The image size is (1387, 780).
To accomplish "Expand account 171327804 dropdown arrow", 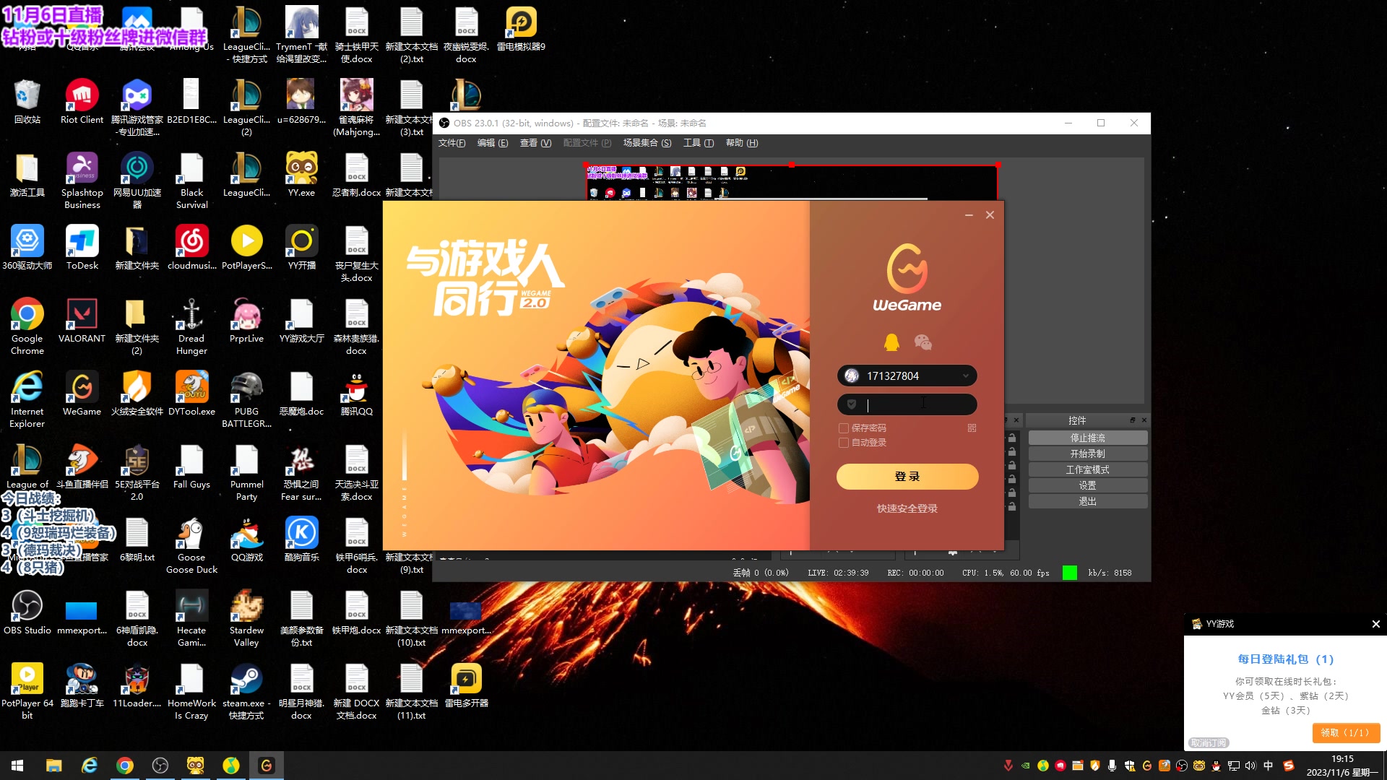I will [x=966, y=376].
